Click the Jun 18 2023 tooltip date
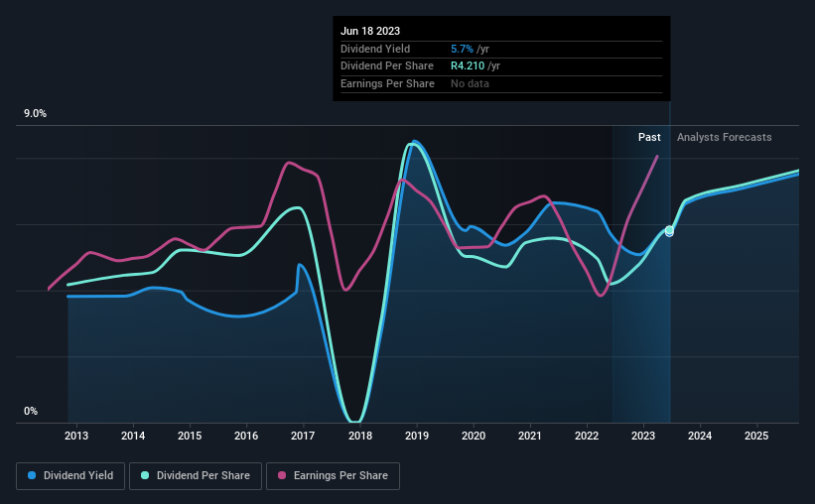The image size is (815, 504). point(370,31)
